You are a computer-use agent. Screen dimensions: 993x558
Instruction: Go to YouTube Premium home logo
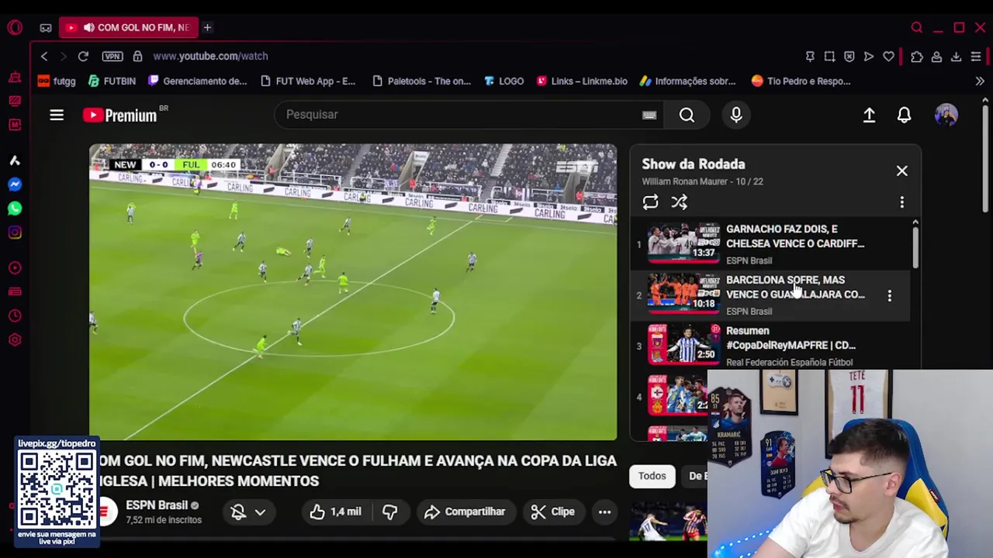tap(121, 115)
